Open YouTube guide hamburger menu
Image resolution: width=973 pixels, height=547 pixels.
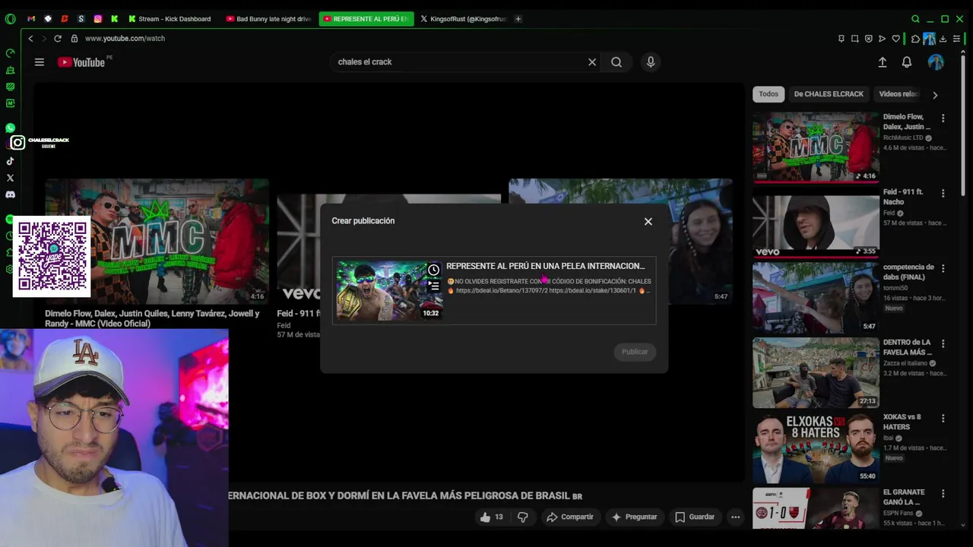(40, 62)
